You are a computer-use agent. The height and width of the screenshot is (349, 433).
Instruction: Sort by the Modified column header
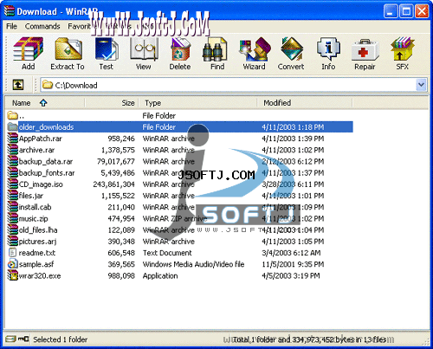[x=305, y=103]
